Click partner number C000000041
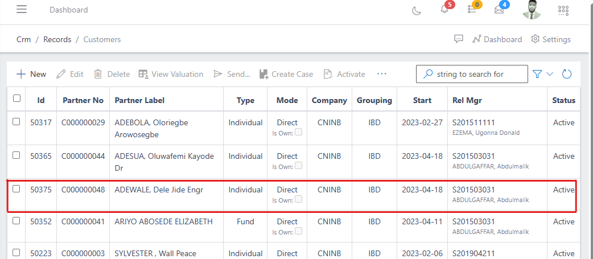The image size is (593, 259). 83,221
